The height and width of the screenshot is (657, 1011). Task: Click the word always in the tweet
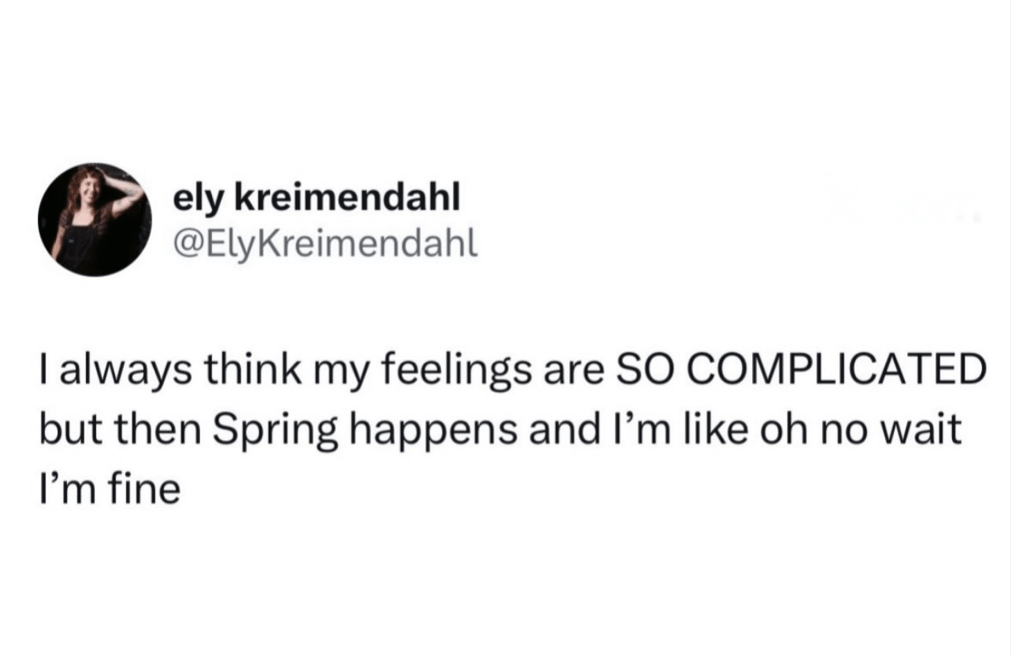(x=120, y=369)
